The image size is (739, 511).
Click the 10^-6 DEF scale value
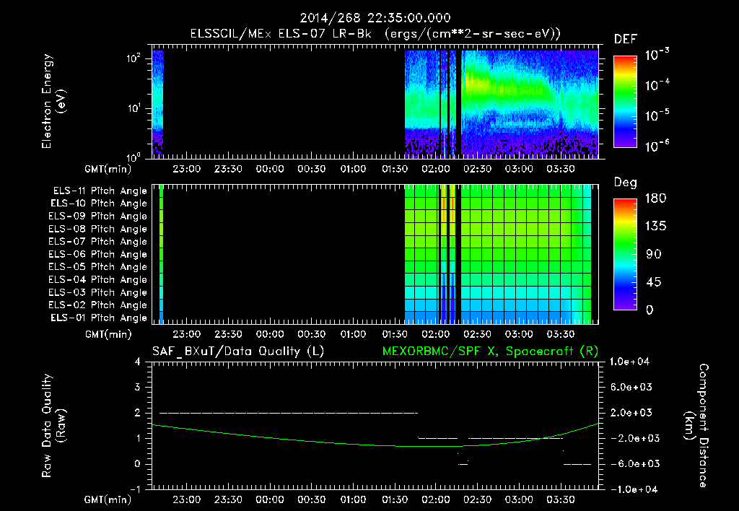[657, 145]
